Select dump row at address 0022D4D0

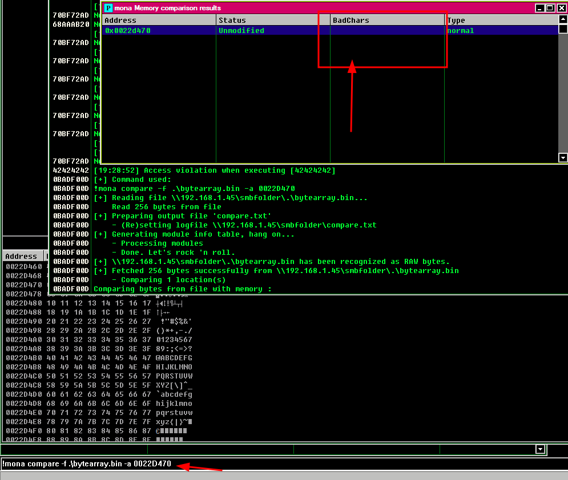point(23,394)
